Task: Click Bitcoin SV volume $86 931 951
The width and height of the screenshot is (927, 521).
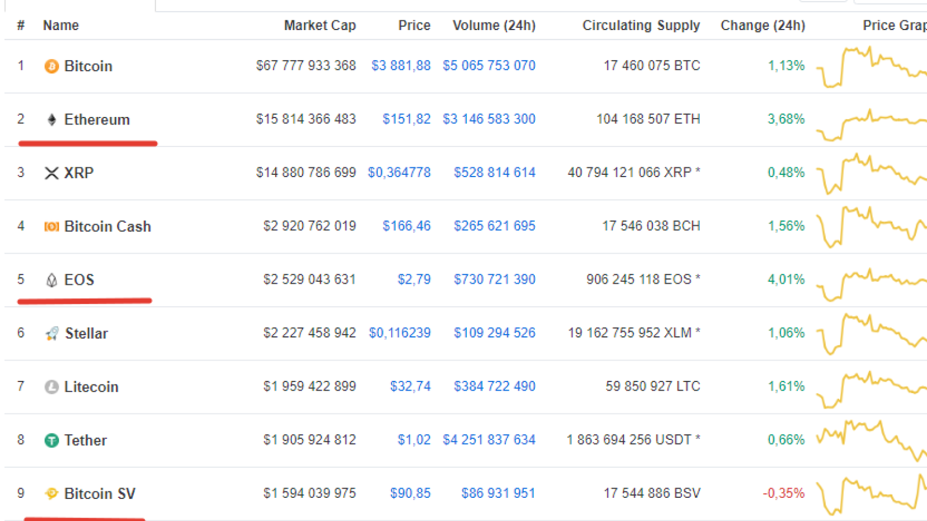Action: coord(498,493)
